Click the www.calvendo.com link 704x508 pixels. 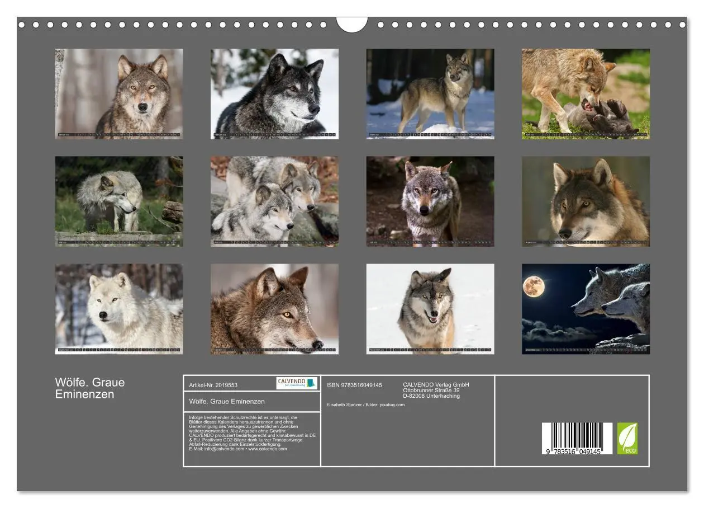268,448
